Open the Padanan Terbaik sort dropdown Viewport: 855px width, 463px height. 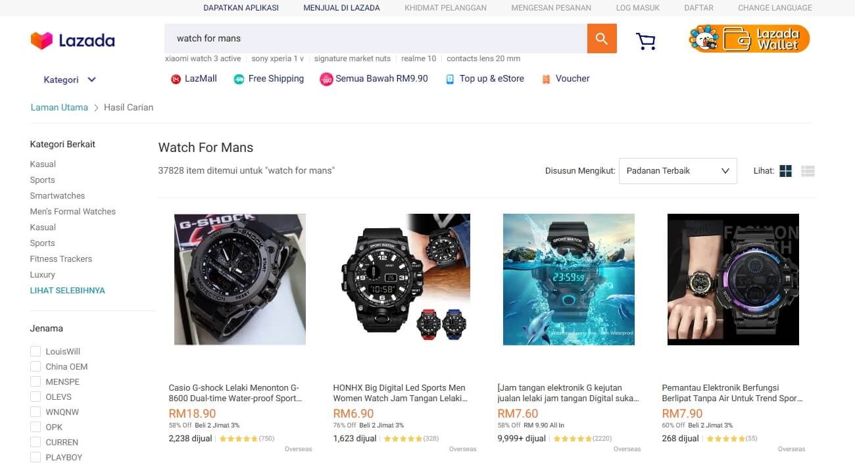coord(678,171)
